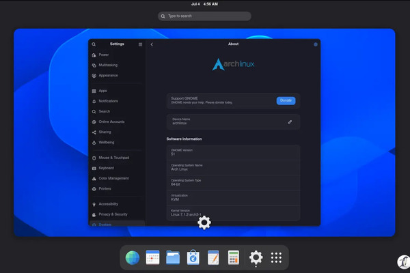This screenshot has height=273, width=410.
Task: Click the Keyboard icon in sidebar
Action: 94,169
